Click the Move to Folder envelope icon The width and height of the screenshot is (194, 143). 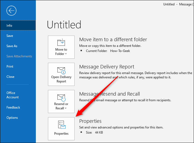[61, 43]
